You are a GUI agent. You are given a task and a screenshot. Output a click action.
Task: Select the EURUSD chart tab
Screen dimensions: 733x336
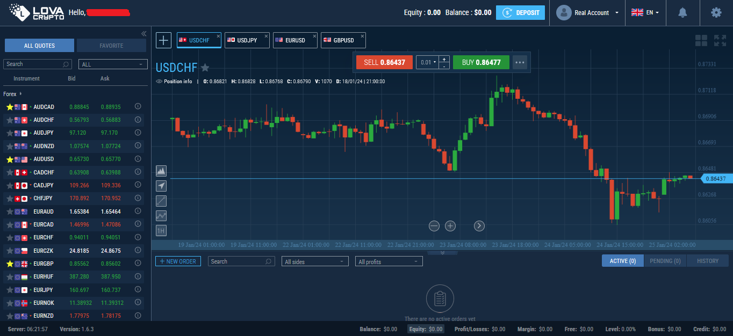[x=294, y=40]
